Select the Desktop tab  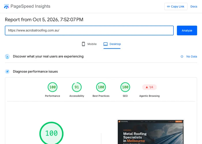click(x=112, y=44)
